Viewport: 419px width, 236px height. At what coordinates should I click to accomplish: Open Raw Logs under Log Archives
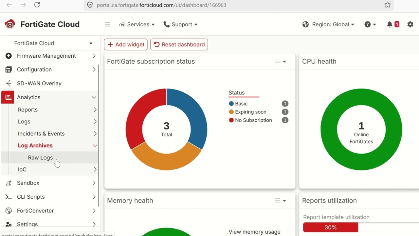[40, 158]
